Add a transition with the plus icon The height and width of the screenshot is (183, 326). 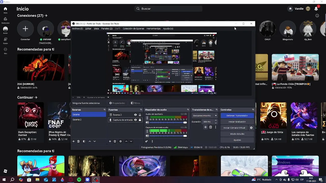tap(205, 127)
